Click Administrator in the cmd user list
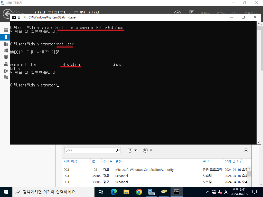The image size is (263, 197). 23,64
